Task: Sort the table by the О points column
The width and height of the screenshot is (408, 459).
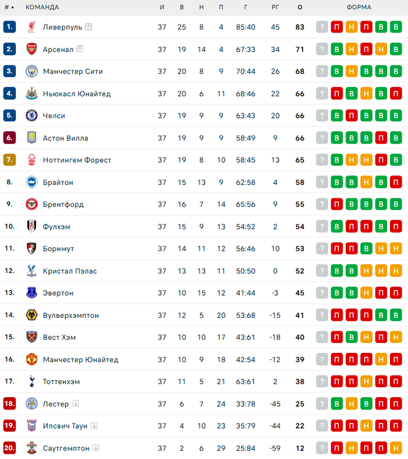Action: pos(300,8)
